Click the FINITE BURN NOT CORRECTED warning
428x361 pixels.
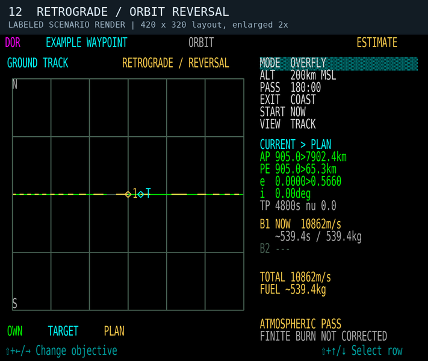[323, 336]
